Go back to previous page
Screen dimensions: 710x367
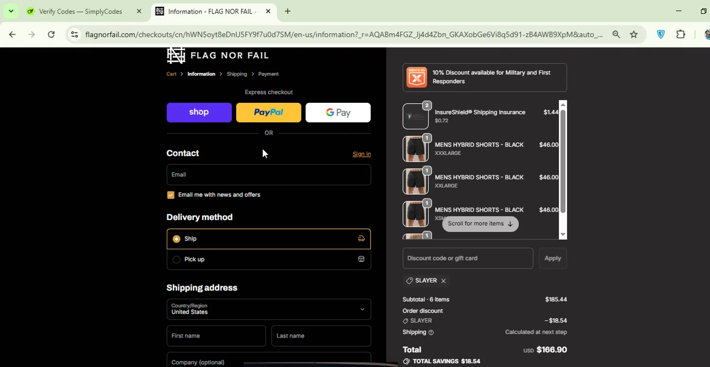12,35
